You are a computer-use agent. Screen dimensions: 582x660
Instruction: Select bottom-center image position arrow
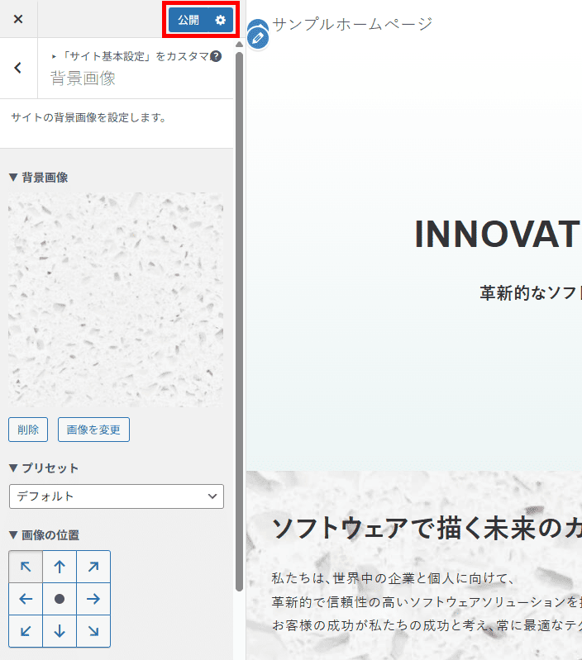point(60,631)
